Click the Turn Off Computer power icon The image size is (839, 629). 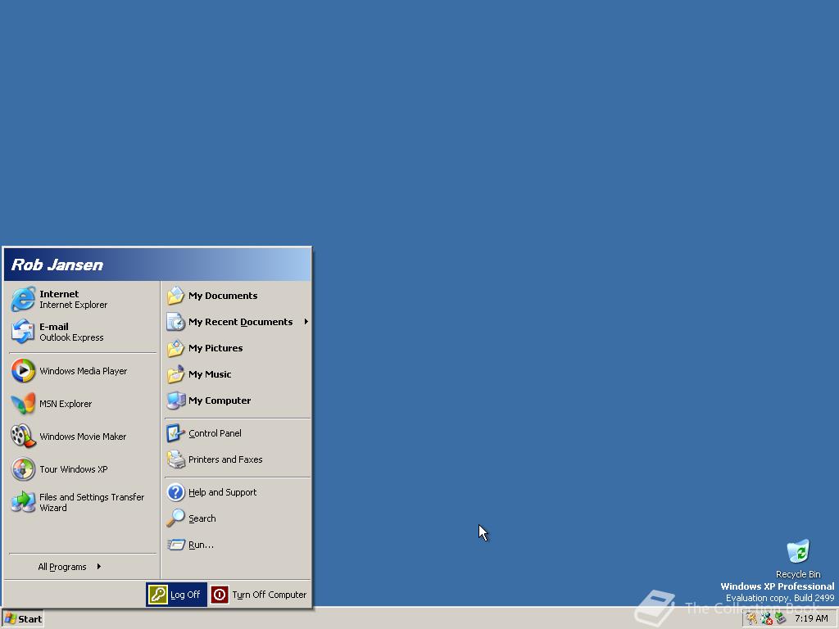point(220,595)
